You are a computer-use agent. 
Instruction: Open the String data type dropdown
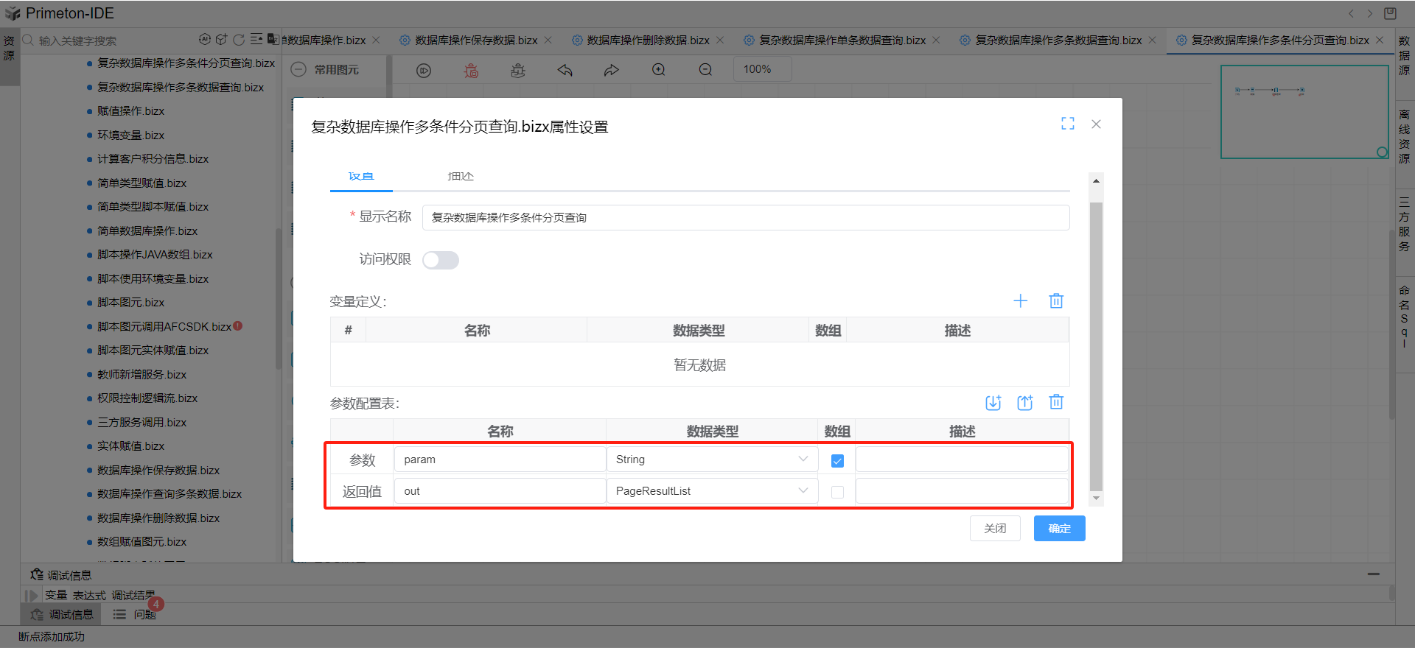[x=711, y=459]
